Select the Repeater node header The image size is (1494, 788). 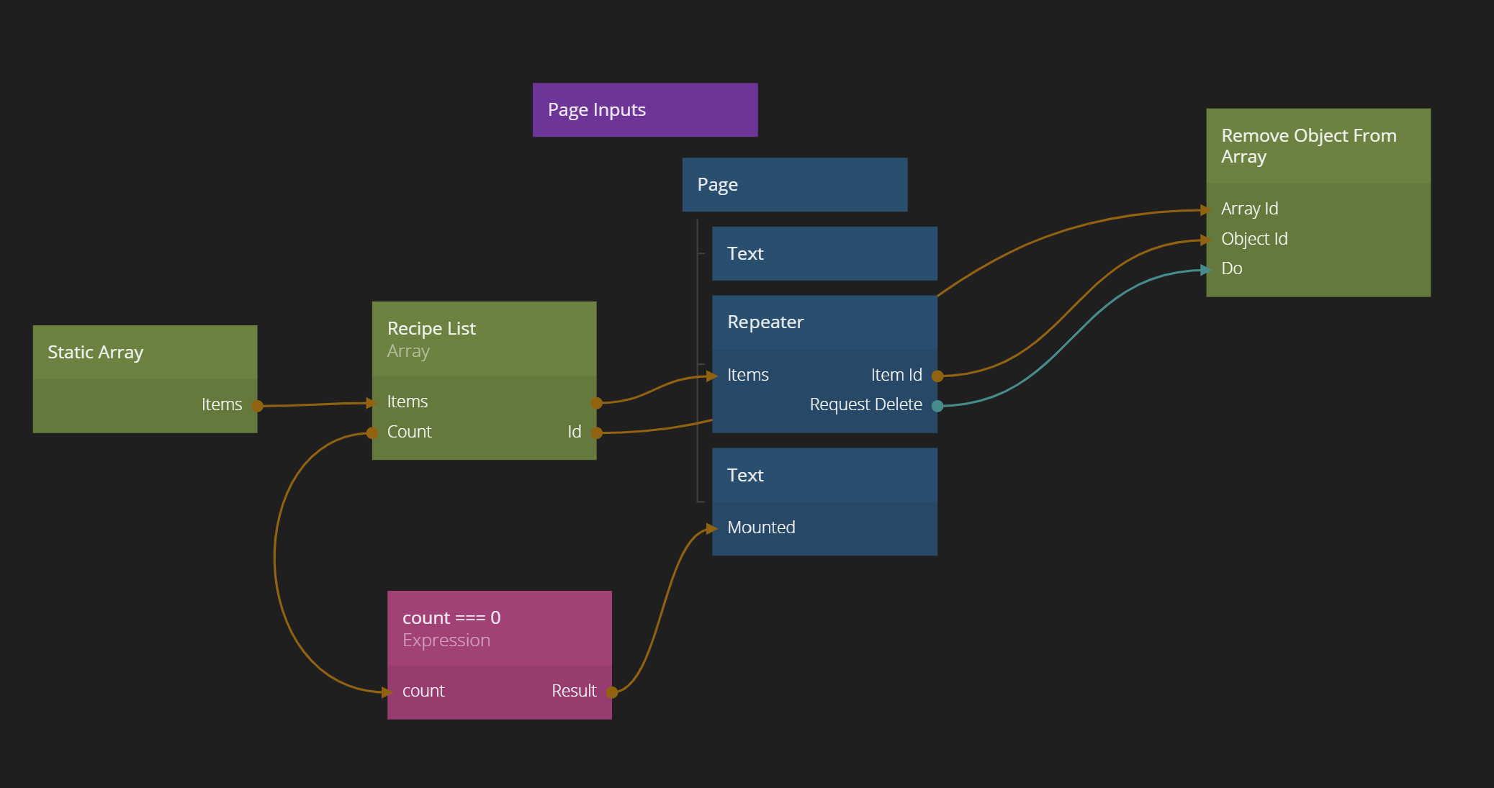pos(824,322)
